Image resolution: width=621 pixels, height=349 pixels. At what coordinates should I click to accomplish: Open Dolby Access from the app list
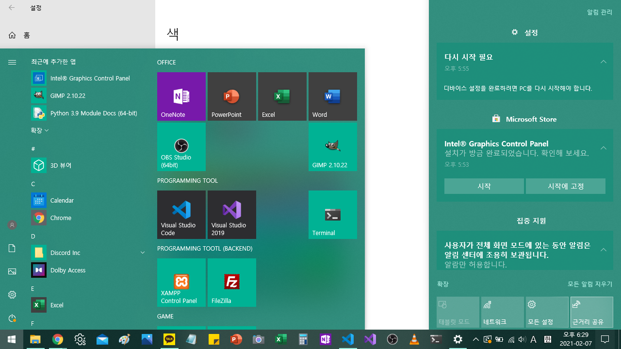click(89, 270)
